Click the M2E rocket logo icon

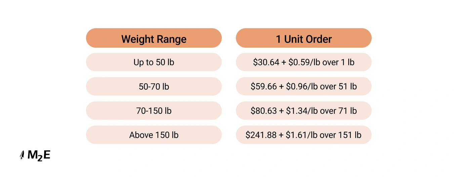(x=22, y=155)
